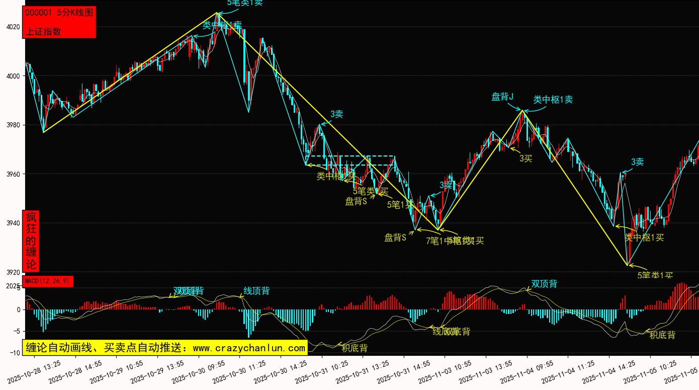
Task: Click the yellow 3买 buy marker
Action: tap(526, 159)
